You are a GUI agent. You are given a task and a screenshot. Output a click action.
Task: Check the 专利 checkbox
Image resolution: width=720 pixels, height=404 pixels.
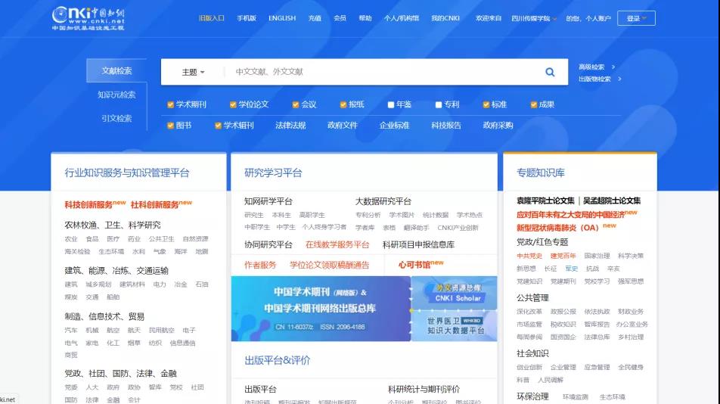point(439,104)
